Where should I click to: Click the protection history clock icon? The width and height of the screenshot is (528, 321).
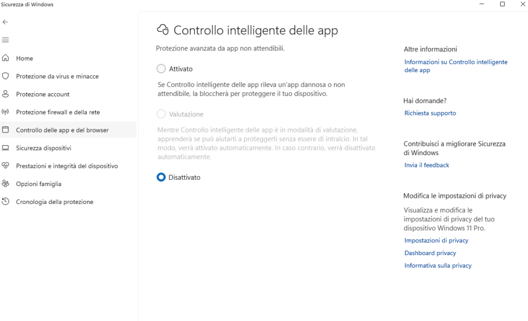click(x=6, y=202)
